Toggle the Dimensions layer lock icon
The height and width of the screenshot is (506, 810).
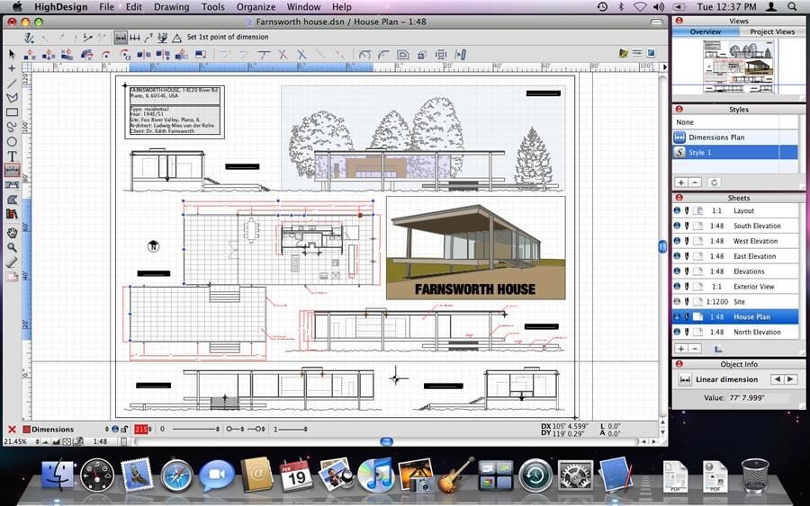(124, 429)
